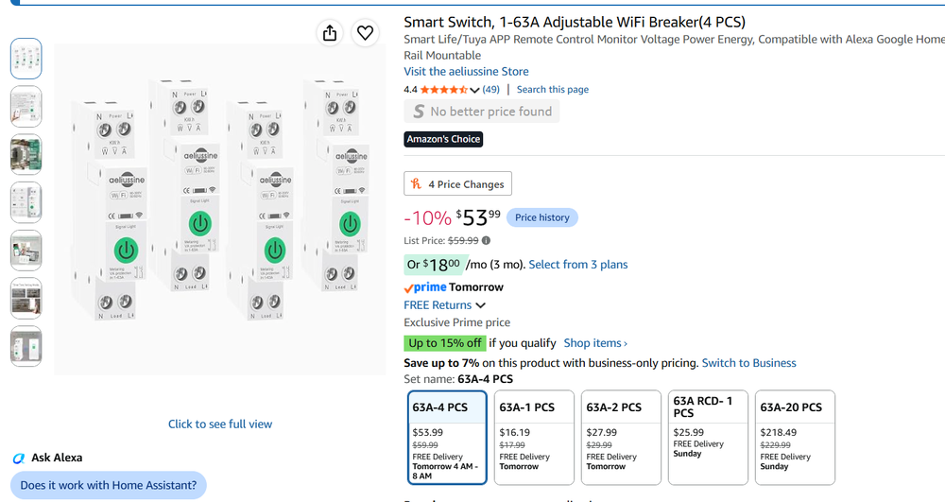945x502 pixels.
Task: Select the 63A-1 PCS set option
Action: coord(534,438)
